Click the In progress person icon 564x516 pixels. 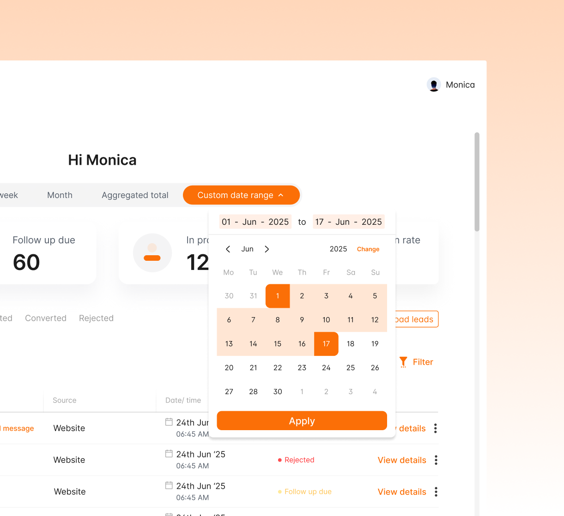pos(152,253)
